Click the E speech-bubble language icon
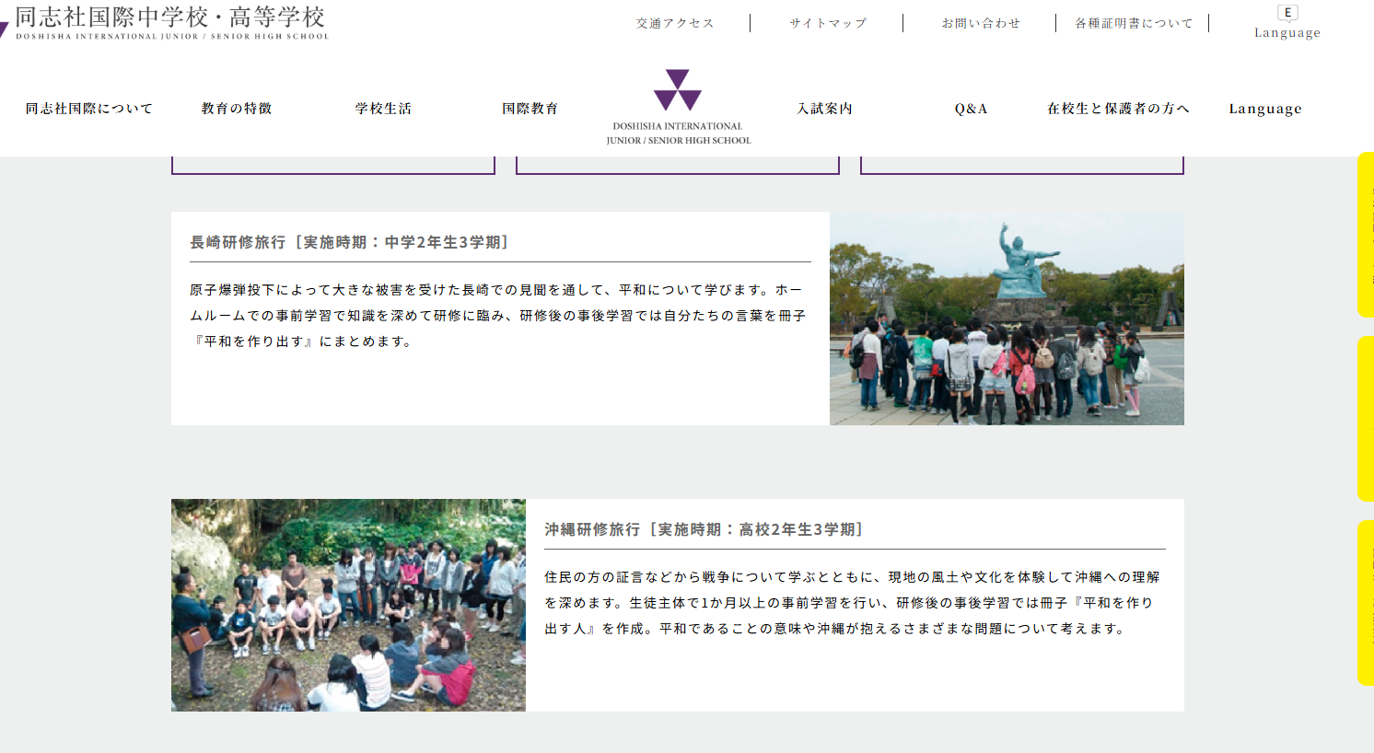 1287,13
